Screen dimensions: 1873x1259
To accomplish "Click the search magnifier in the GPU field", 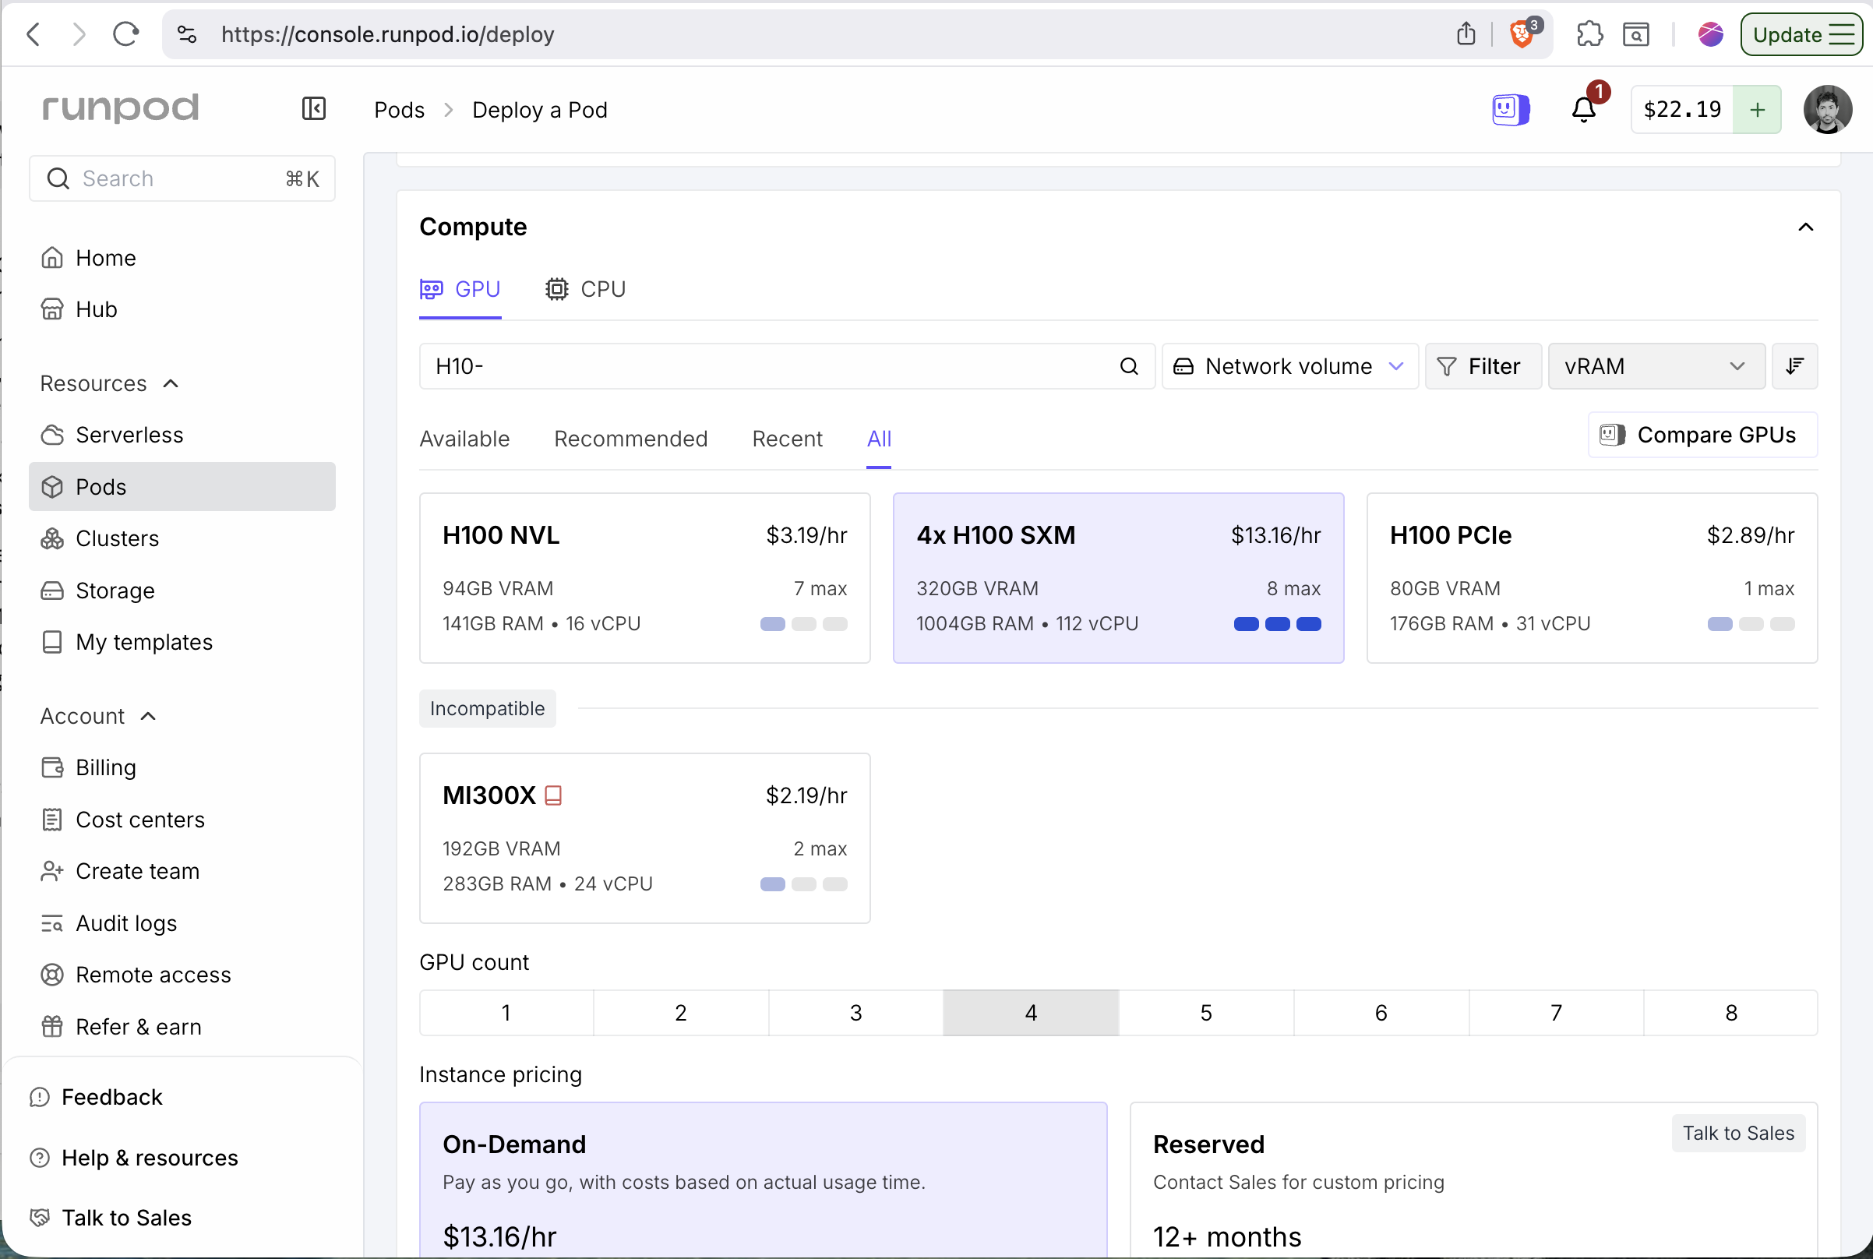I will coord(1129,366).
